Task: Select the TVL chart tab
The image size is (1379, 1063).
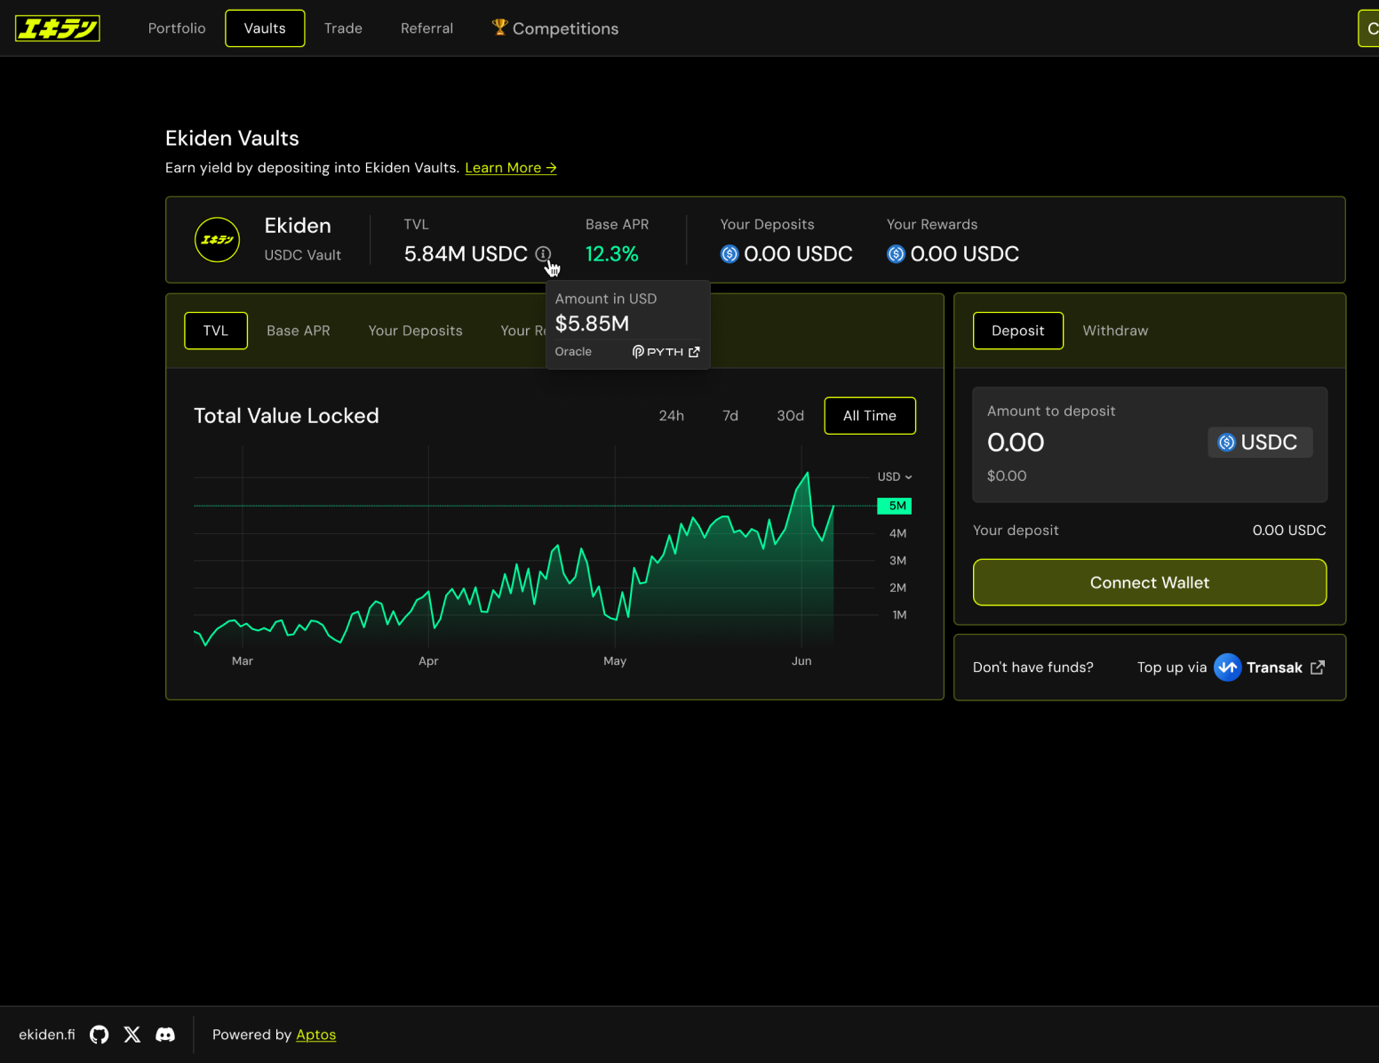Action: pos(216,331)
